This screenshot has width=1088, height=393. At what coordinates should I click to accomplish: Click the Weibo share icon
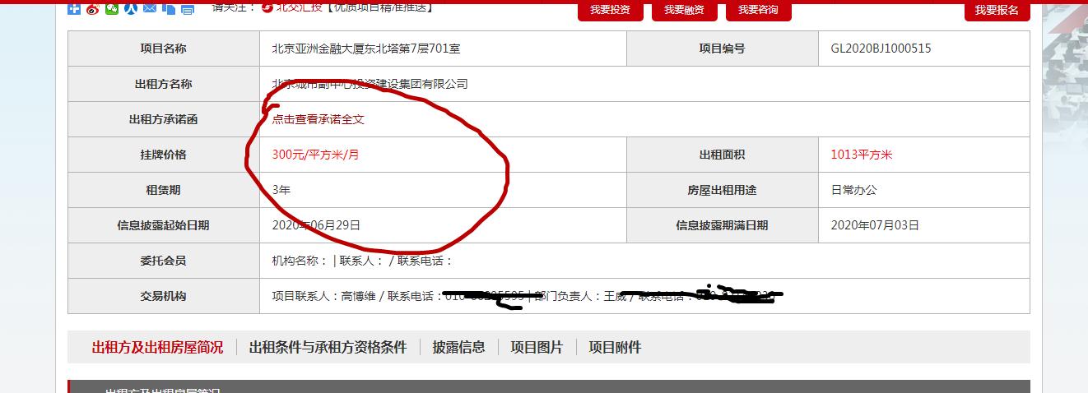tap(92, 9)
